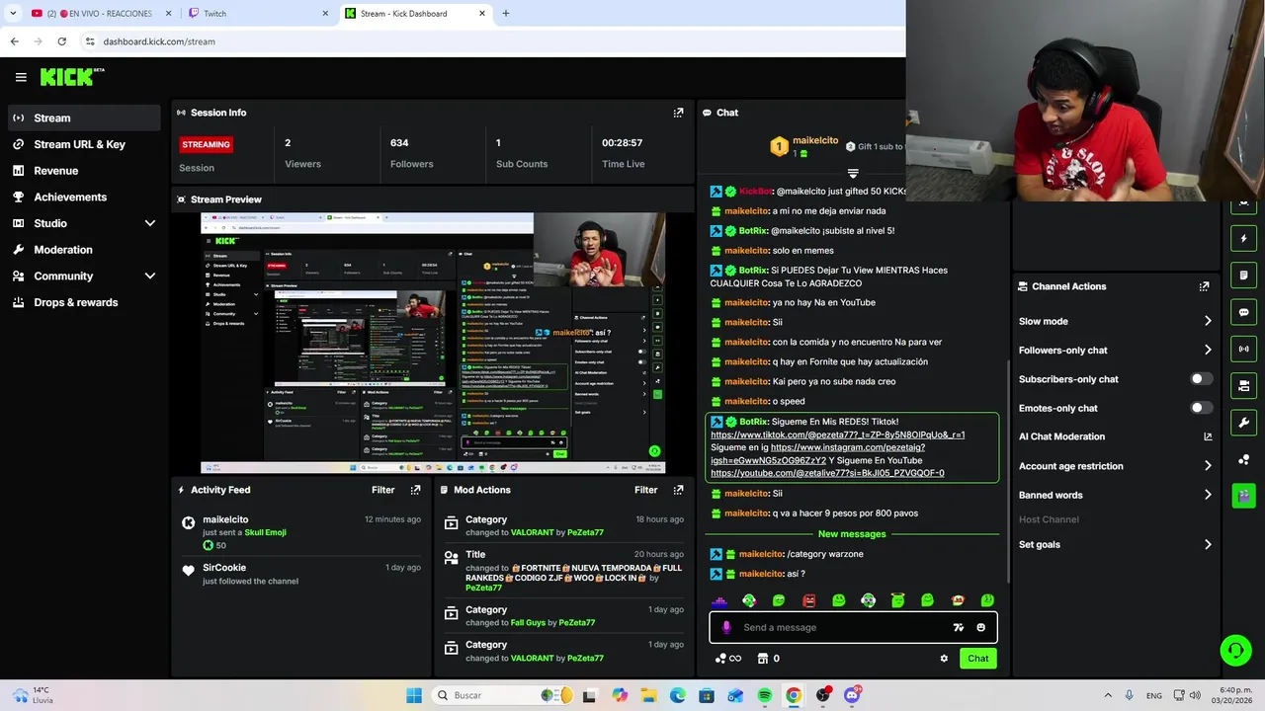
Task: Open Stream URL & Key page
Action: click(x=84, y=144)
